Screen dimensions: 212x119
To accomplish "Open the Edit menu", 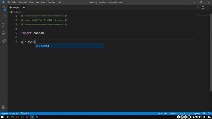I will [14, 2].
